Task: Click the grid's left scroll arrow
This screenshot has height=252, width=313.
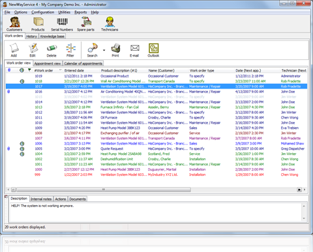Action: coord(8,189)
